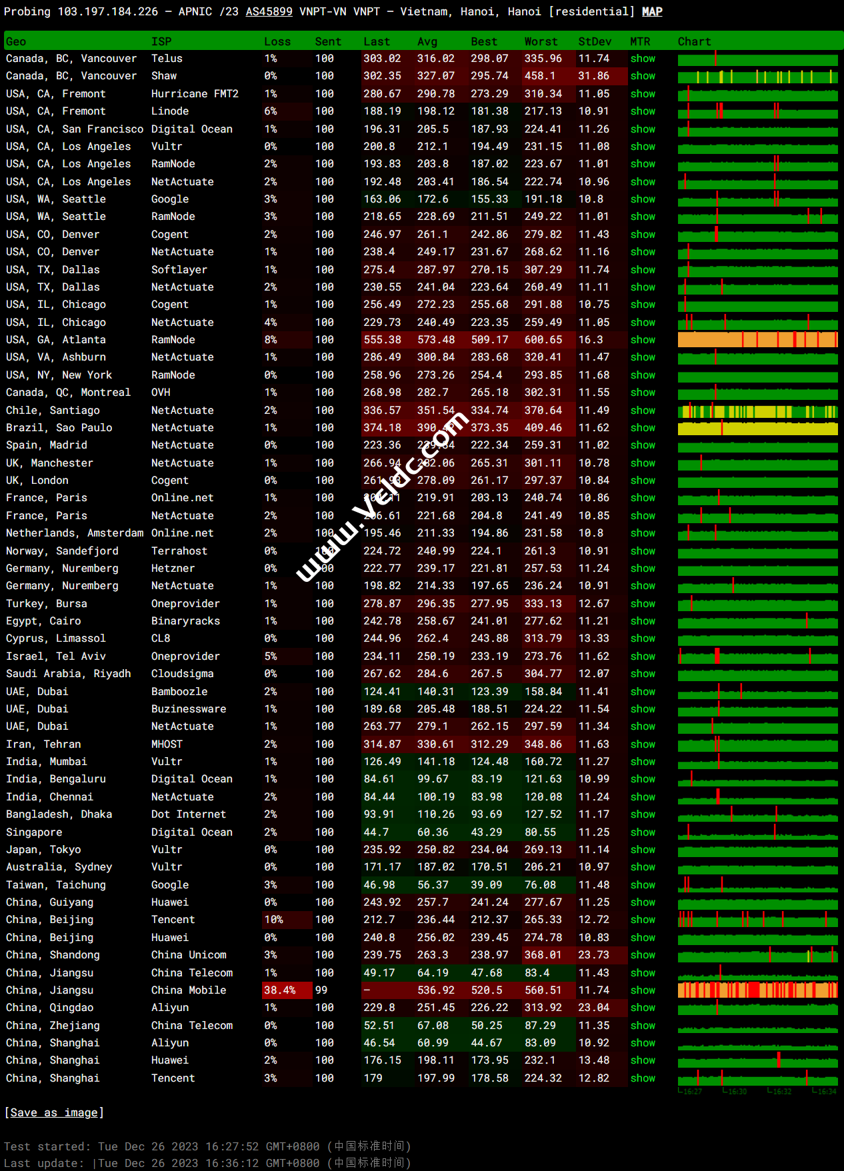The image size is (844, 1171).
Task: Show MTR for Atlanta RamNode row
Action: point(643,340)
